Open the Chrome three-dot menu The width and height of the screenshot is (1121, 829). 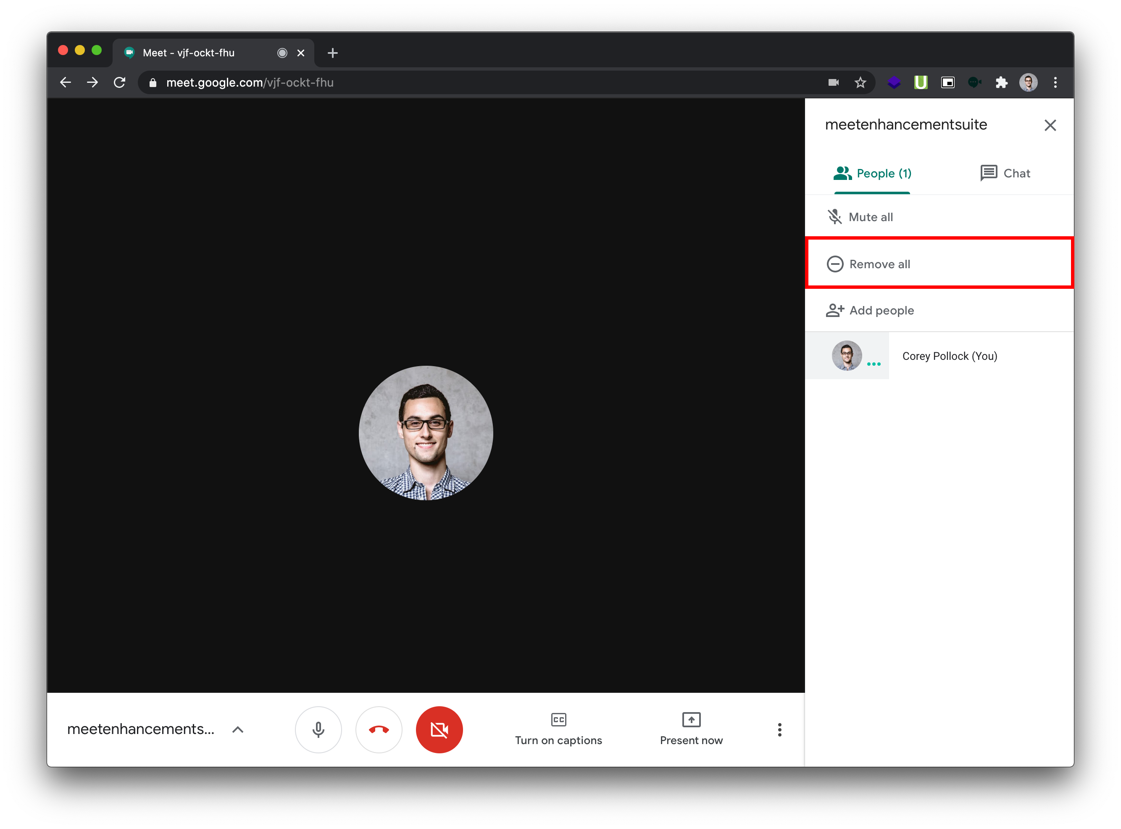(x=1055, y=82)
